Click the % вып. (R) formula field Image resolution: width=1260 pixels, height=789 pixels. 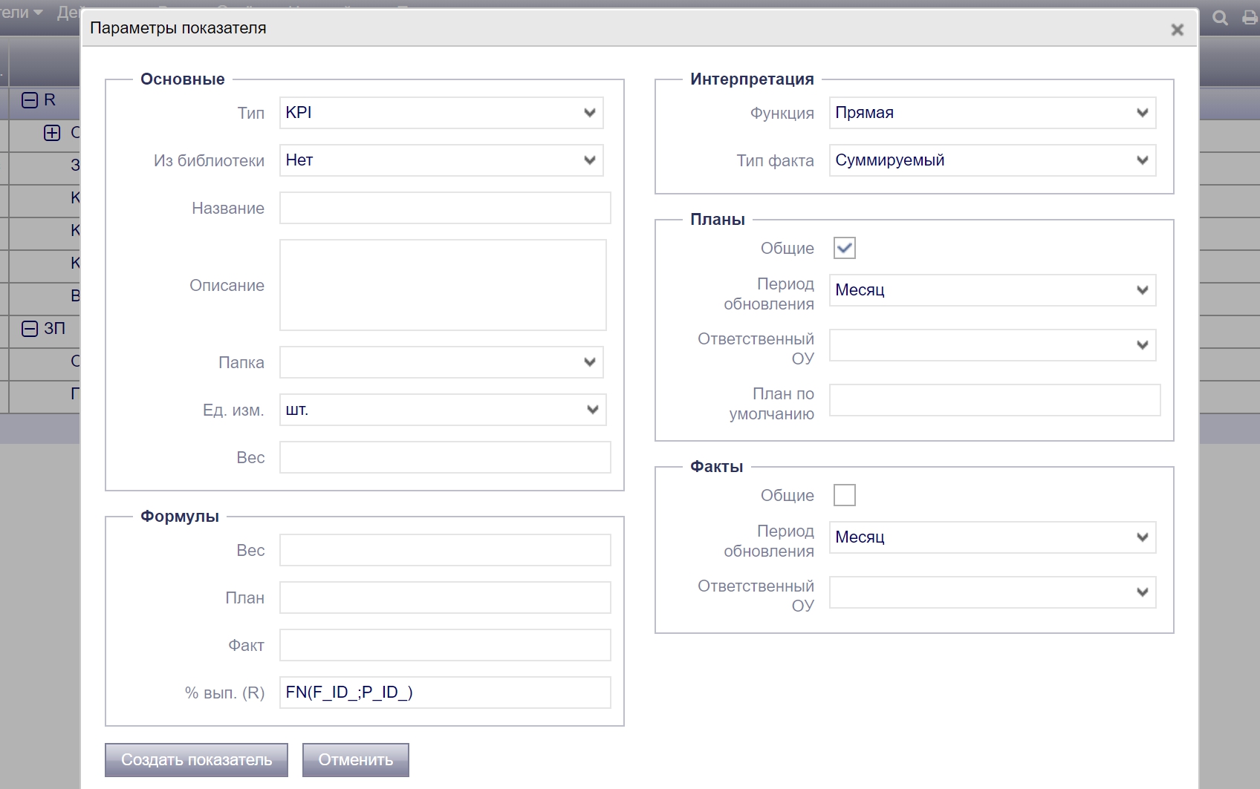[445, 693]
